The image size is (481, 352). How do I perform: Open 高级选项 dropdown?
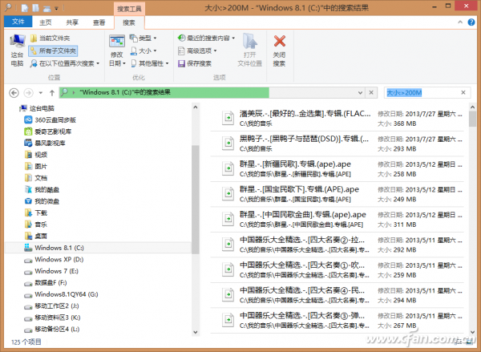pyautogui.click(x=197, y=51)
